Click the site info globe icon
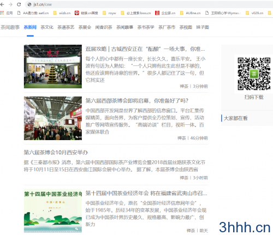This screenshot has height=235, width=273. point(29,4)
